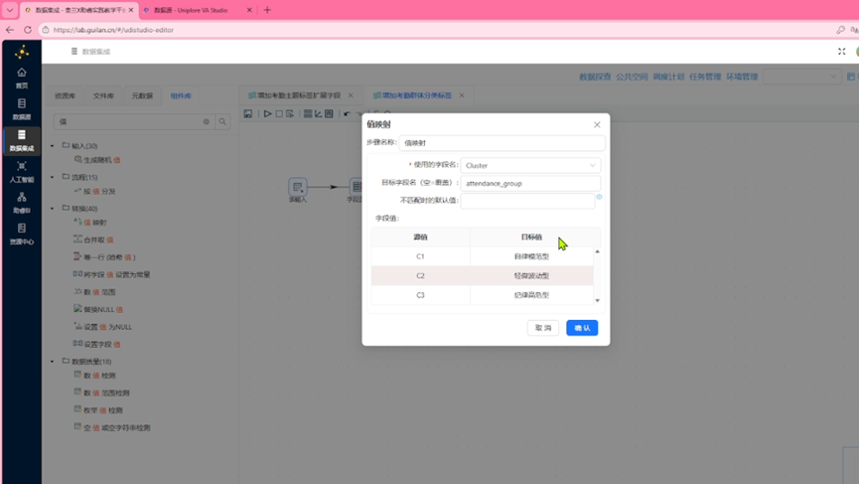Screen dimensions: 859x484
Task: Open 数据集成 in sidebar
Action: [22, 140]
